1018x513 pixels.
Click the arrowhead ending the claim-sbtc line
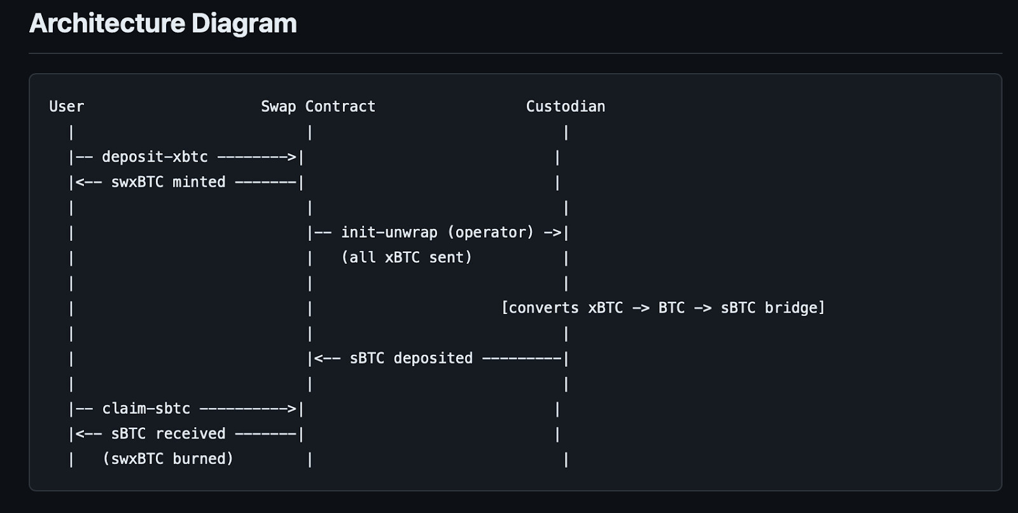[291, 409]
